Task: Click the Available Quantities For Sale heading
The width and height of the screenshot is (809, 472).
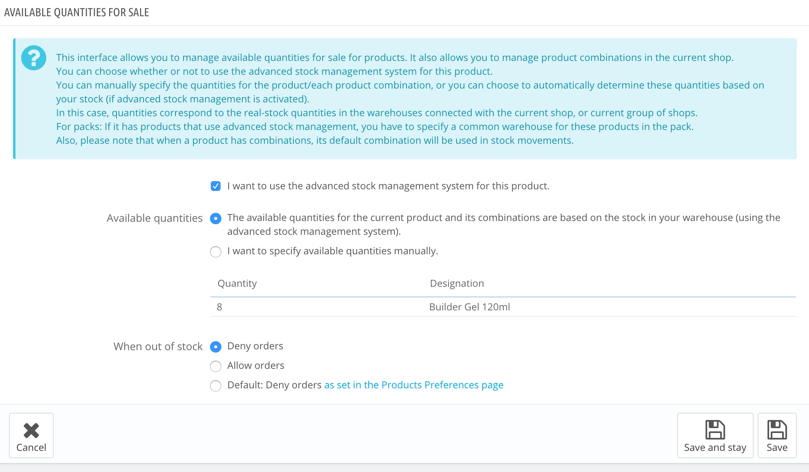Action: coord(77,13)
